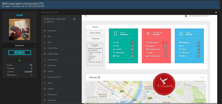Expand the Root Need submenu chevron

point(75,101)
